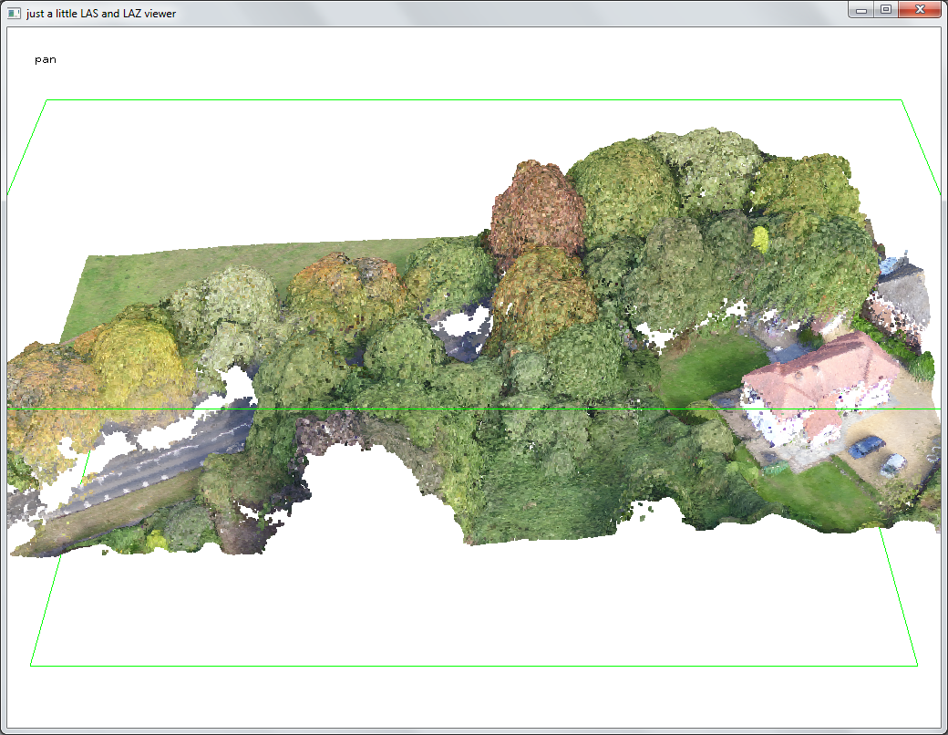Close the LAS and LAZ viewer window
948x735 pixels.
click(920, 10)
